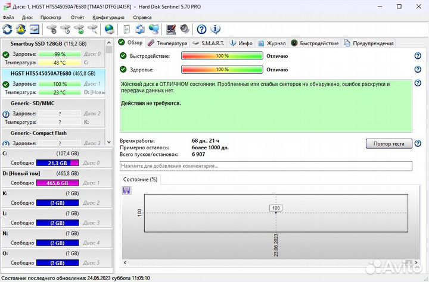429x282 pixels.
Task: Switch to the Температура tab
Action: pyautogui.click(x=167, y=43)
